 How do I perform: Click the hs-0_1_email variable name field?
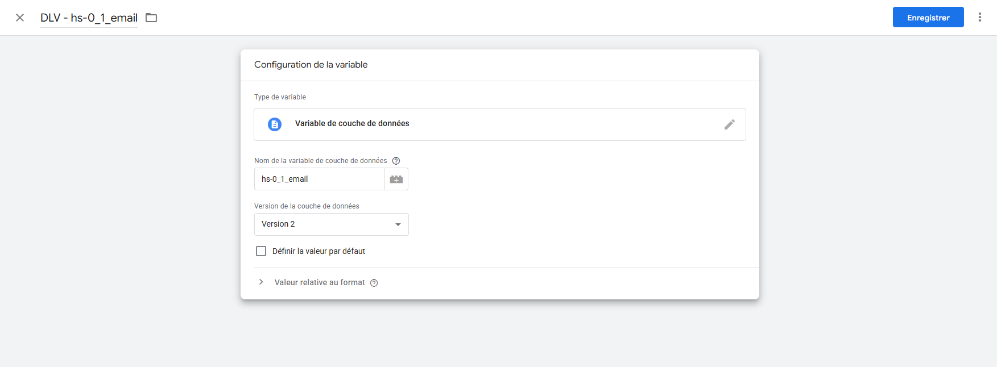click(x=319, y=179)
